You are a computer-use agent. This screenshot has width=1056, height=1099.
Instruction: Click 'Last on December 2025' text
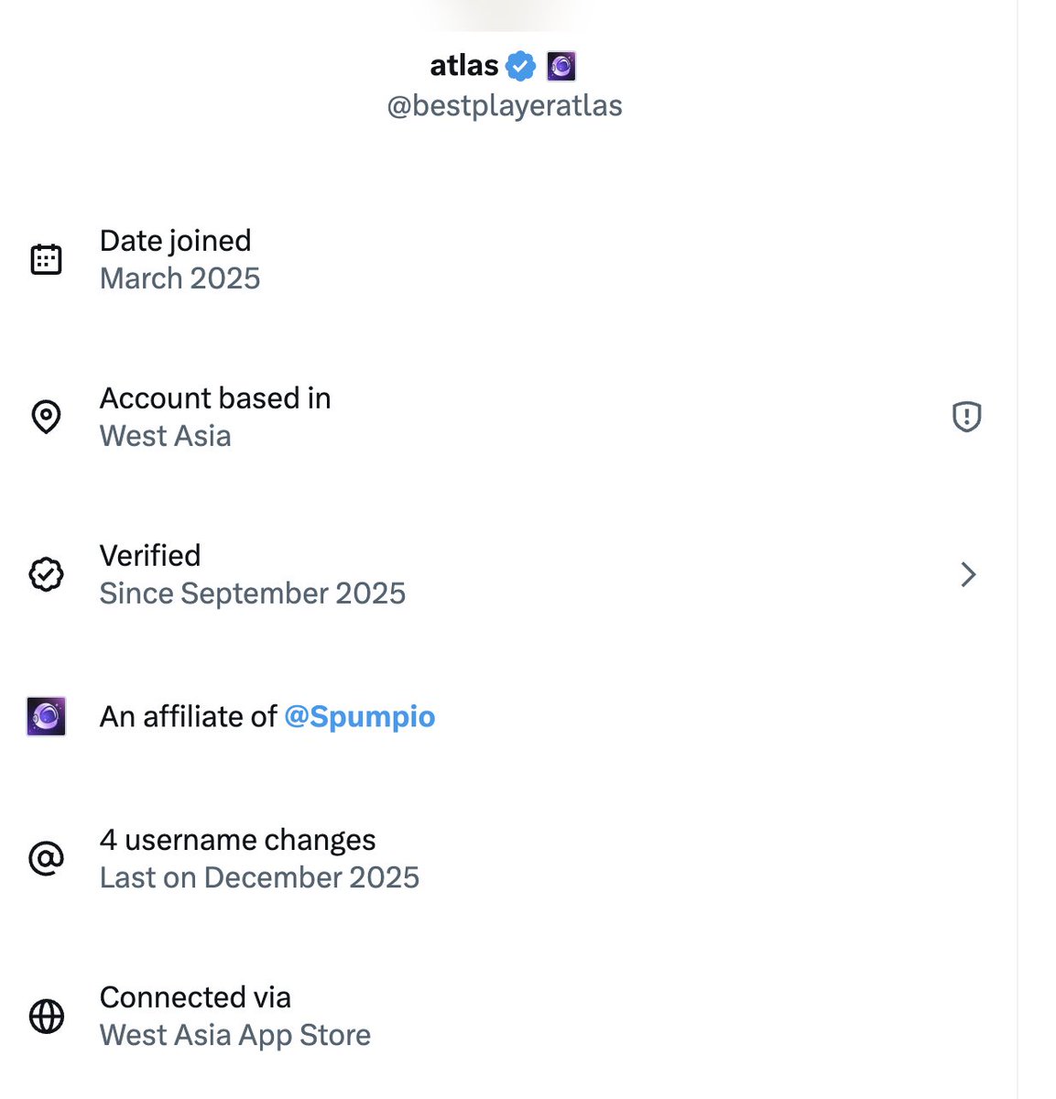(x=259, y=877)
